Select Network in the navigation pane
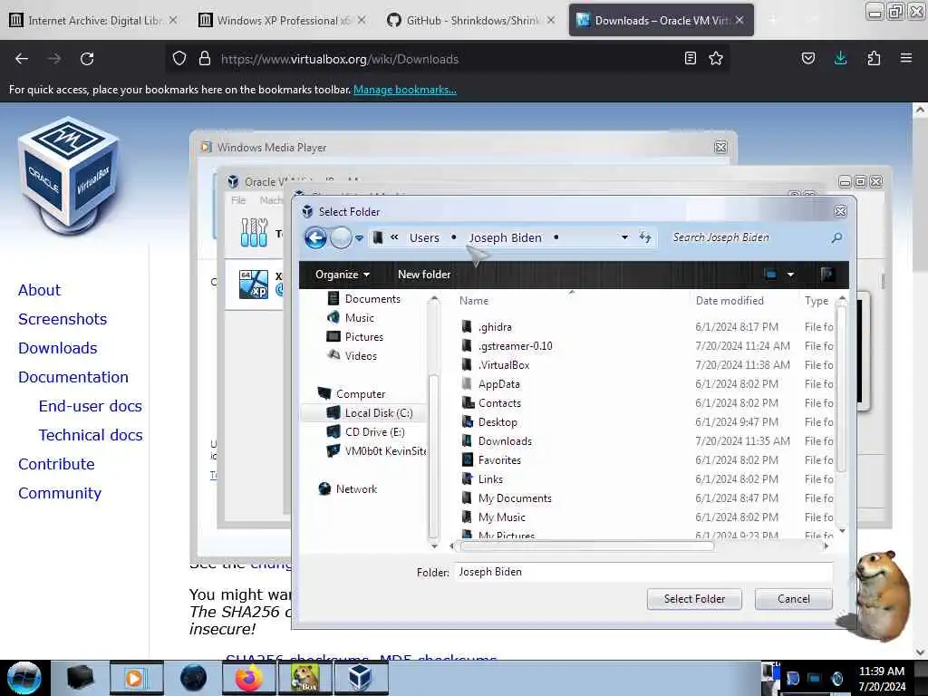The height and width of the screenshot is (696, 928). click(x=356, y=488)
